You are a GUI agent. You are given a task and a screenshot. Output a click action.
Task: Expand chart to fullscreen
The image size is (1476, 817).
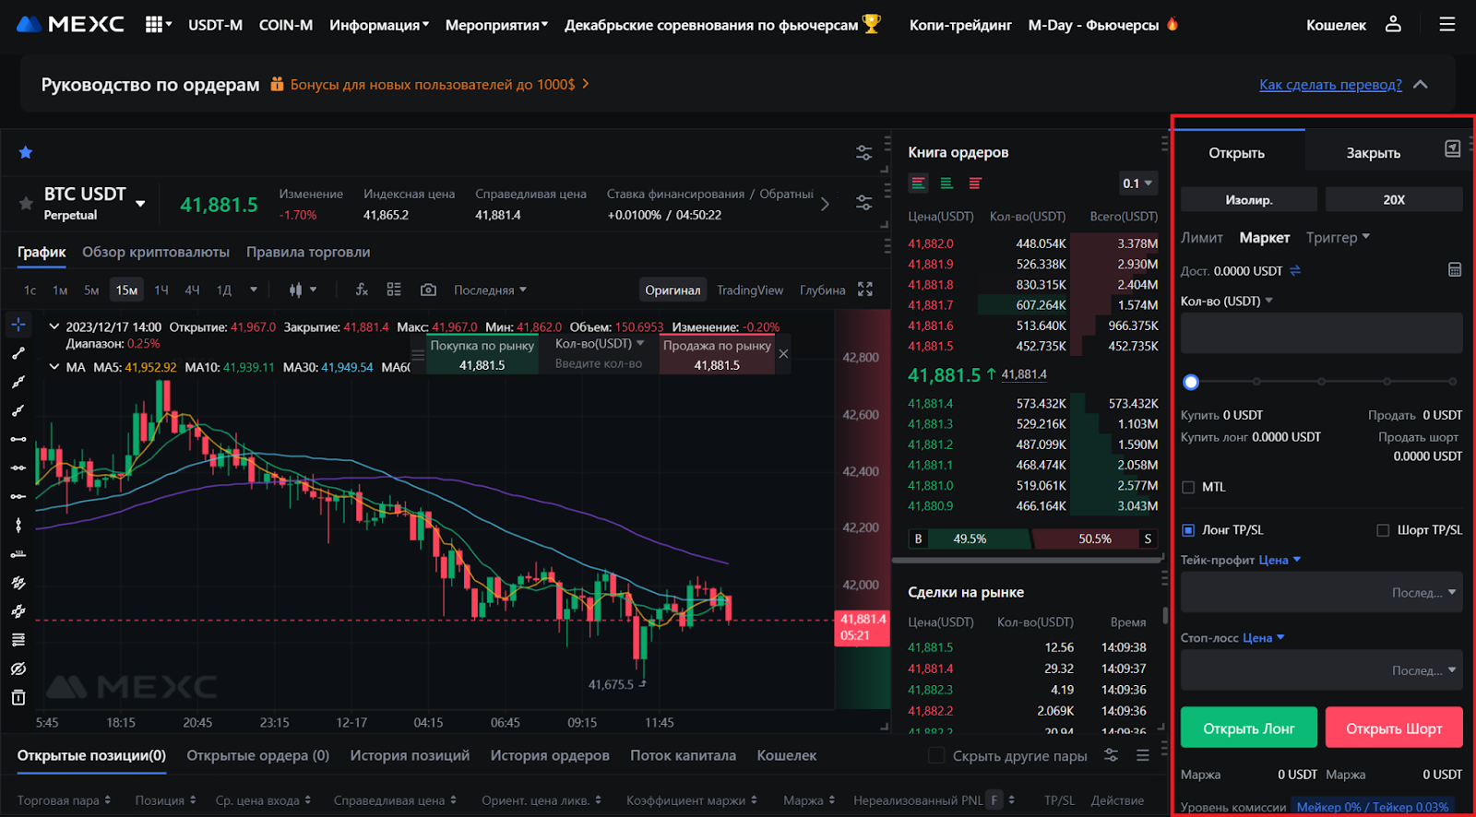coord(864,290)
